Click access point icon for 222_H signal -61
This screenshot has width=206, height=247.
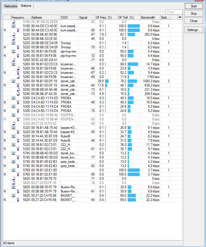pos(18,149)
